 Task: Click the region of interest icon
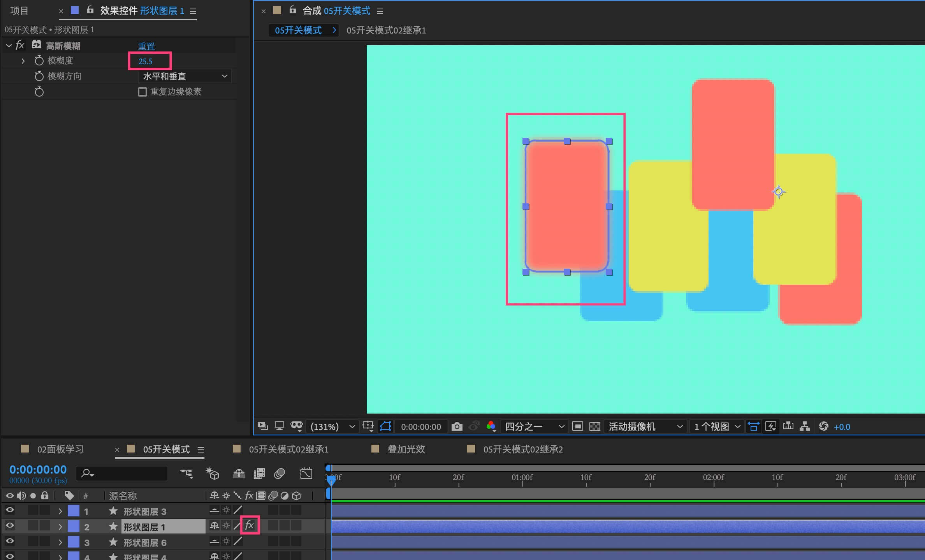pyautogui.click(x=578, y=426)
